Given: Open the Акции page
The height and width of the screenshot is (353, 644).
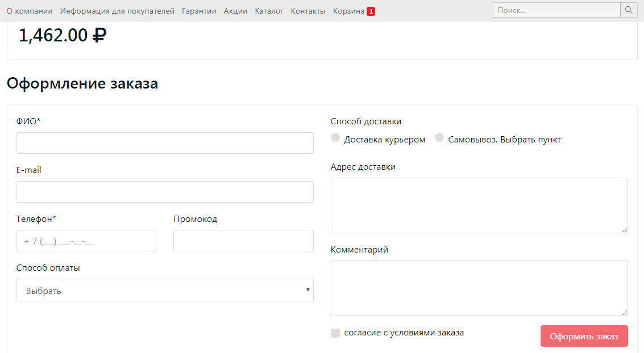Looking at the screenshot, I should (x=235, y=11).
